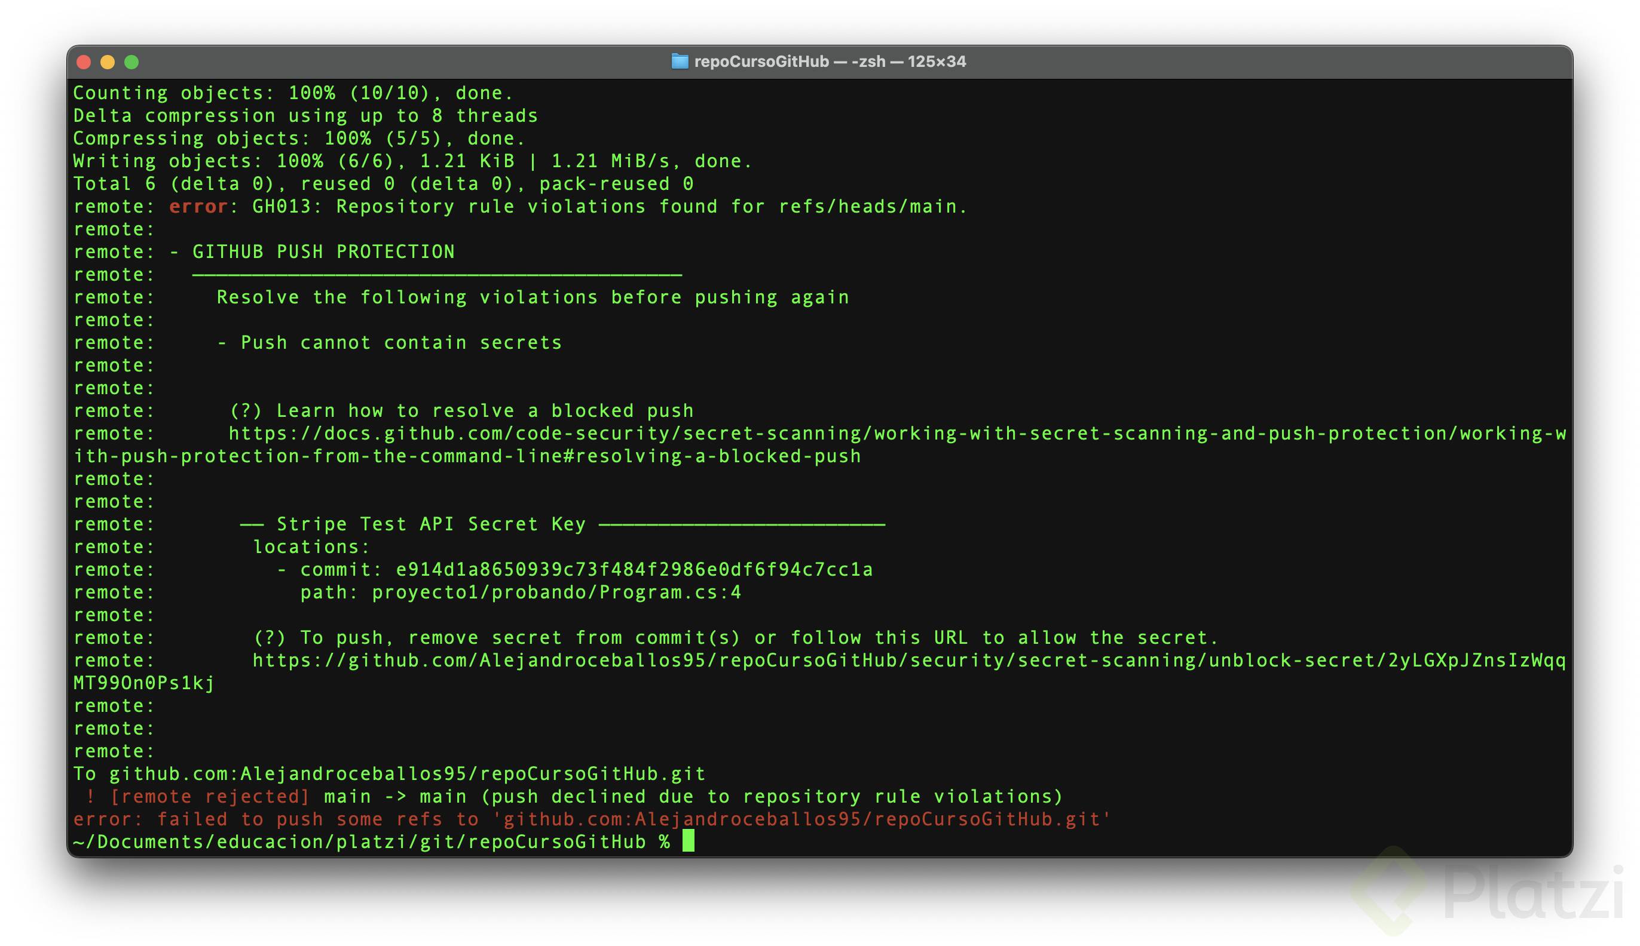Click the Stripe Test API Secret Key line

(430, 524)
